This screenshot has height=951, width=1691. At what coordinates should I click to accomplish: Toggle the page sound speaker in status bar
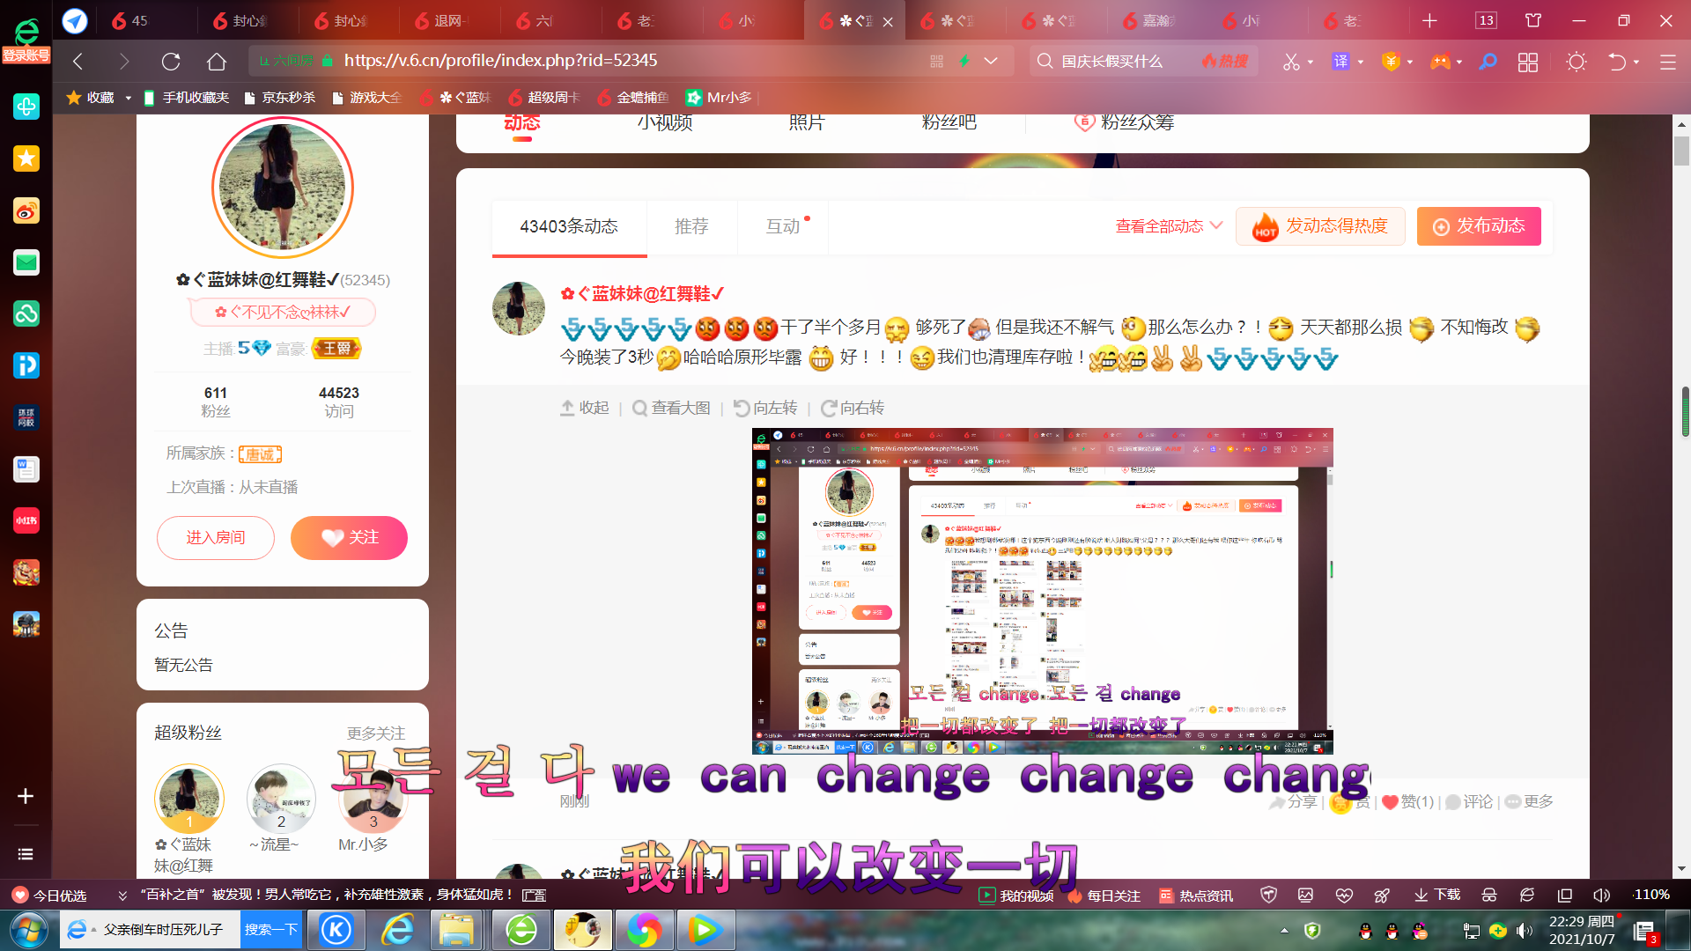1601,895
